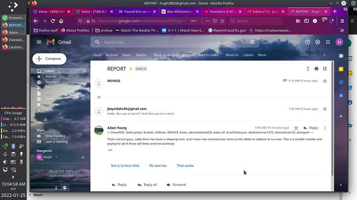Click the bottom Reply button
357x200 pixels.
click(x=119, y=185)
